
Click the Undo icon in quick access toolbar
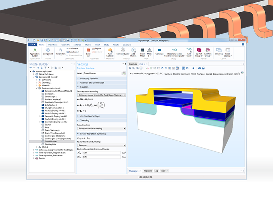coord(53,40)
